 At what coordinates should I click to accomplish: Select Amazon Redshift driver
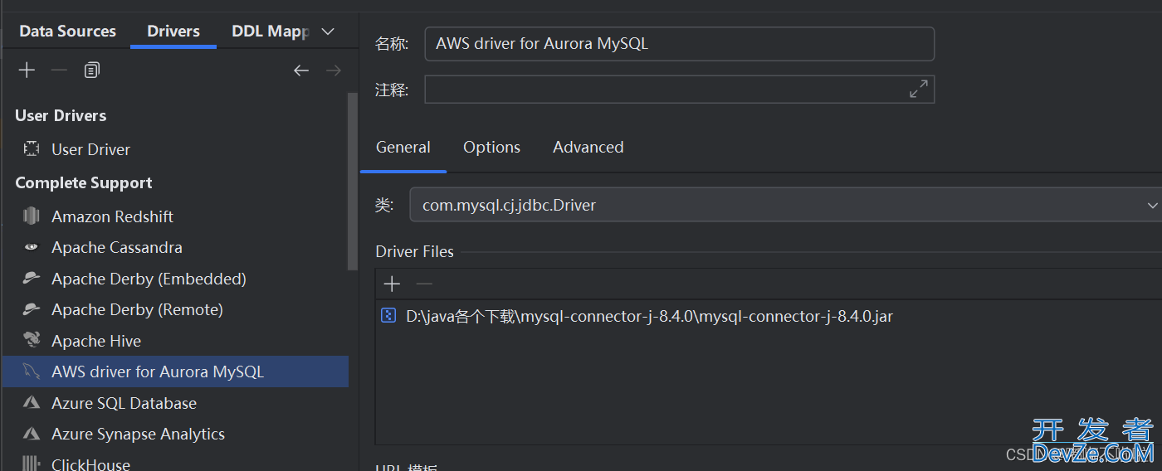click(x=174, y=216)
